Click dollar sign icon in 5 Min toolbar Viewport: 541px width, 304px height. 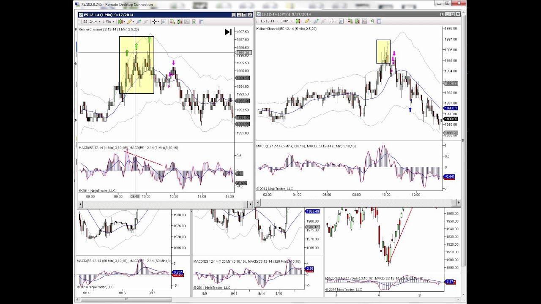(x=372, y=21)
